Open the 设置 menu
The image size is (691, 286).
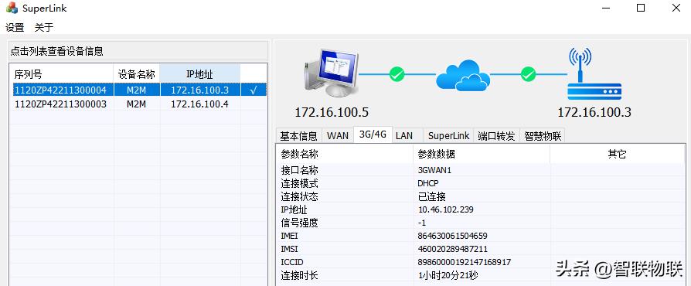(x=15, y=27)
